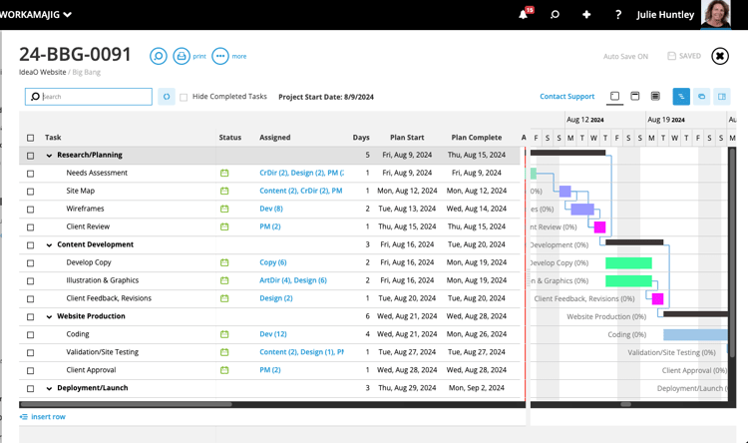Enable the Hide Completed Tasks checkbox
The height and width of the screenshot is (443, 748).
pos(184,97)
